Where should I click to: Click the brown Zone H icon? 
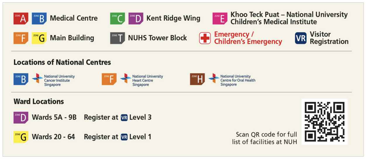coord(197,79)
